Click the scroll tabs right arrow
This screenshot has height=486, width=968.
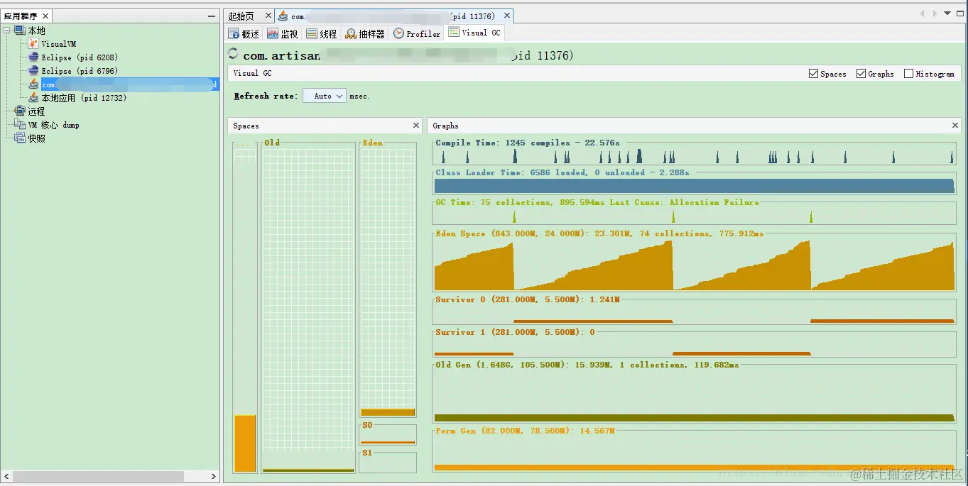(935, 13)
